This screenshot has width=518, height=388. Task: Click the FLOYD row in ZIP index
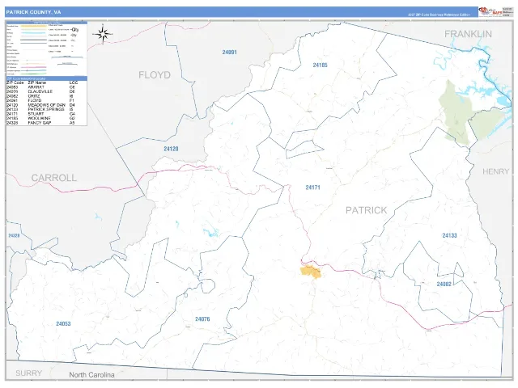pyautogui.click(x=47, y=100)
